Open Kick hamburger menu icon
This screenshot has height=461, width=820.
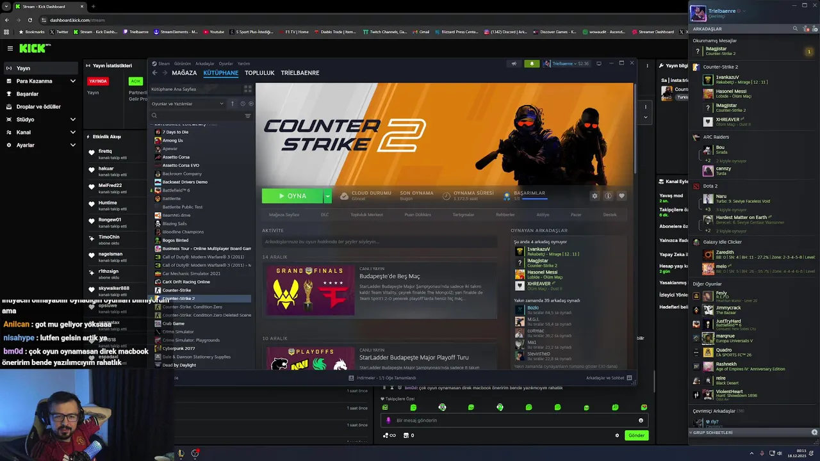[x=10, y=48]
